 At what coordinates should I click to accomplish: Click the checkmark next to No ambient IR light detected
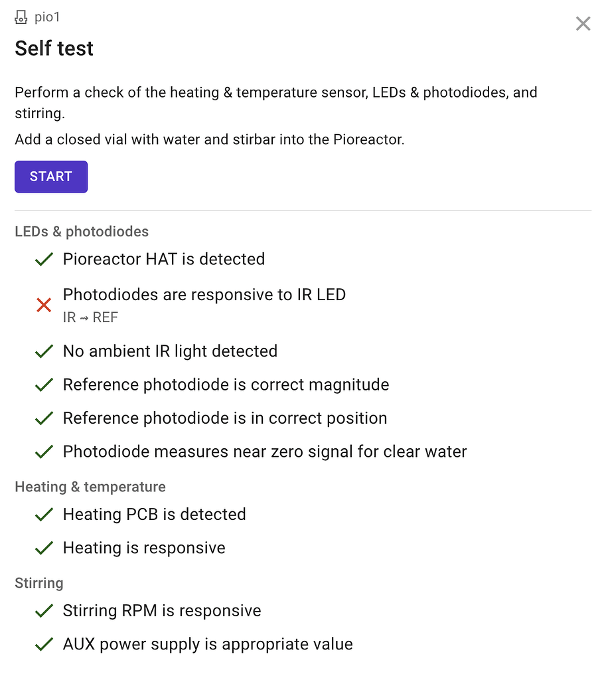(44, 351)
